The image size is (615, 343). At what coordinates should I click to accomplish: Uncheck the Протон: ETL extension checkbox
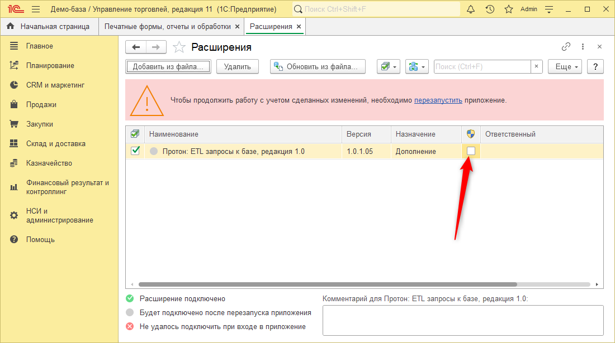(x=135, y=151)
